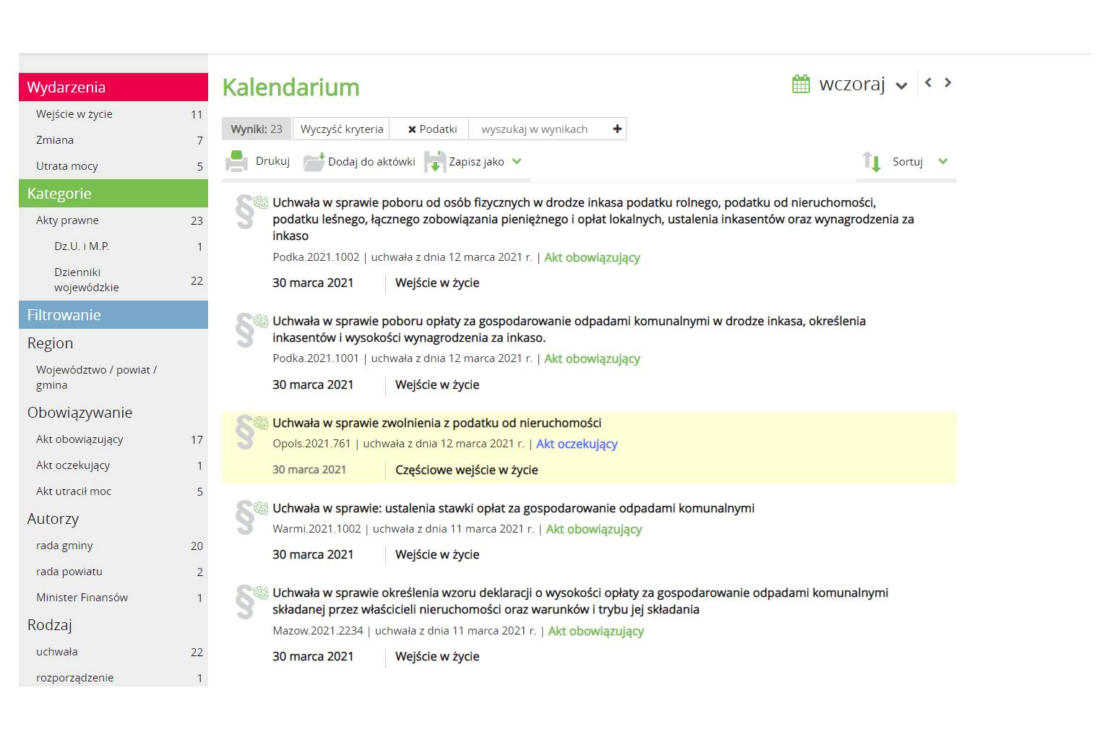Click paragraph icon of Podka.2021.1002 act
The image size is (1110, 740).
point(246,212)
